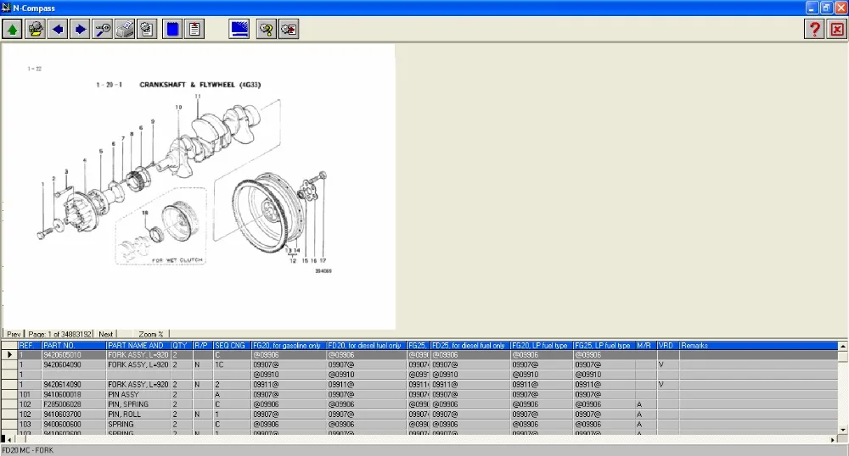Open the blue notepad icon
Viewport: 849px width, 456px height.
[172, 29]
